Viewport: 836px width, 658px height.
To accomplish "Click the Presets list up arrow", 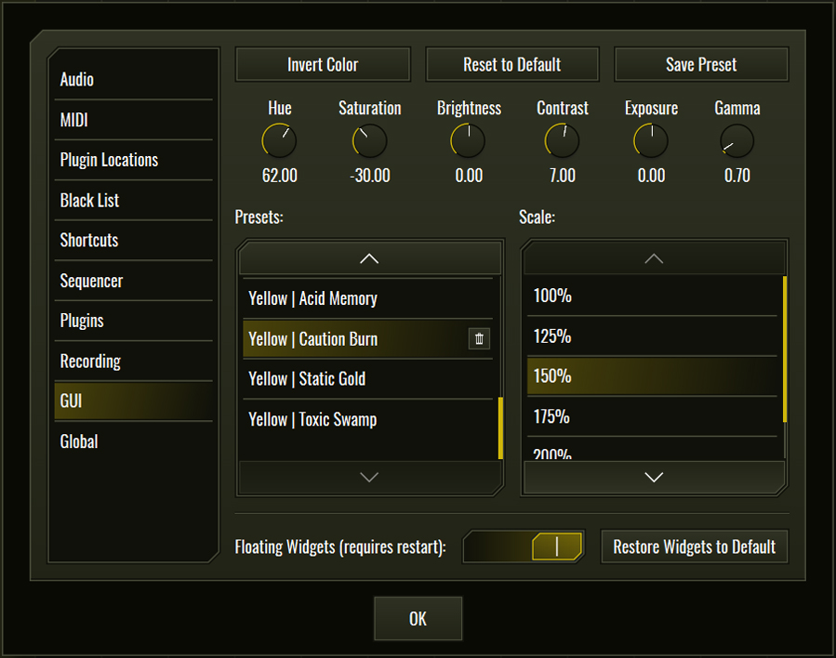I will pyautogui.click(x=369, y=258).
